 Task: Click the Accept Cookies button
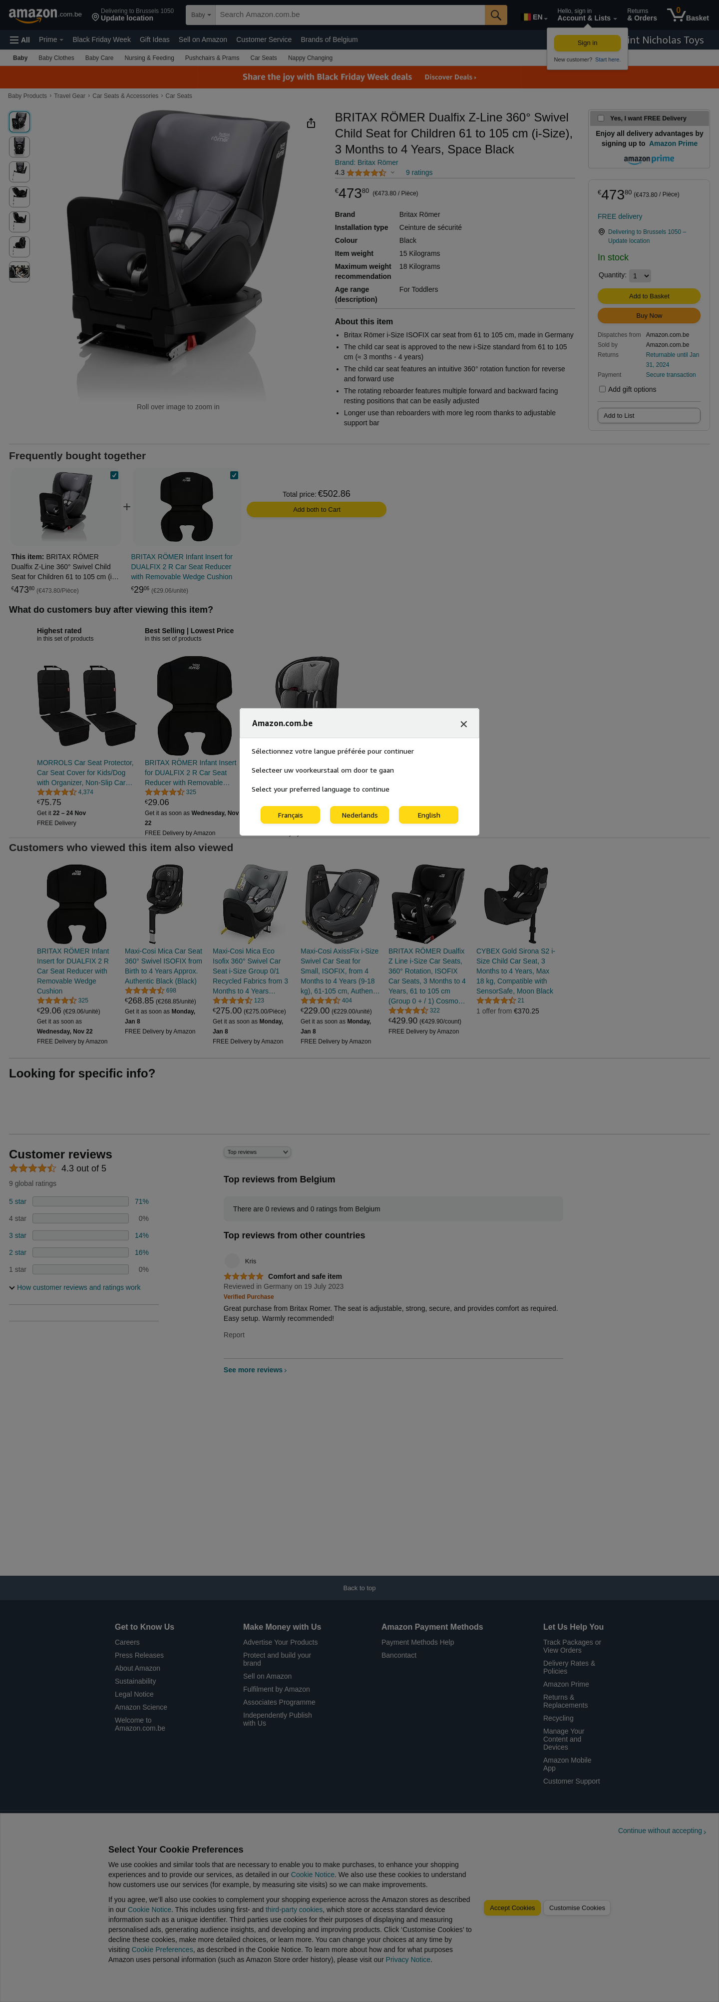512,1907
